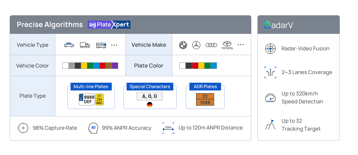358x155 pixels.
Task: Pick the blue swatch in Plate Color
Action: click(214, 66)
